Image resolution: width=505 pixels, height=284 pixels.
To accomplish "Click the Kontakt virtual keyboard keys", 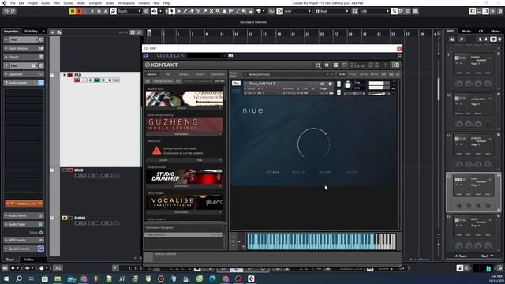I will tap(321, 241).
